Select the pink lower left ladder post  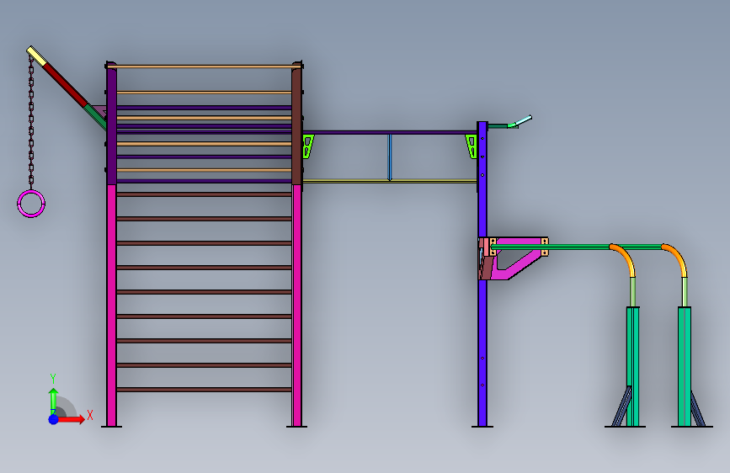pyautogui.click(x=111, y=306)
